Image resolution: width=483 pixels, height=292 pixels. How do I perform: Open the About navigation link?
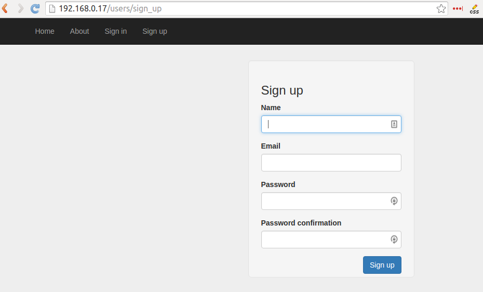tap(79, 31)
